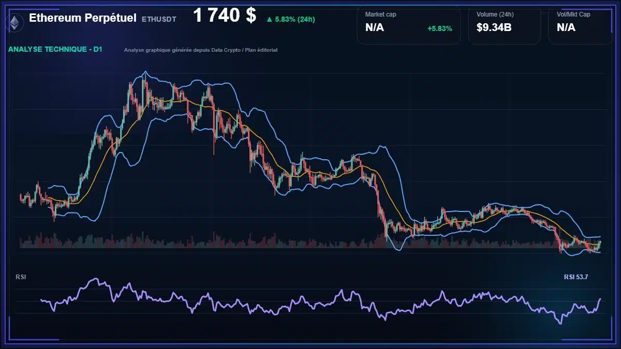Image resolution: width=621 pixels, height=349 pixels.
Task: Click the Market cap label text
Action: coord(381,14)
